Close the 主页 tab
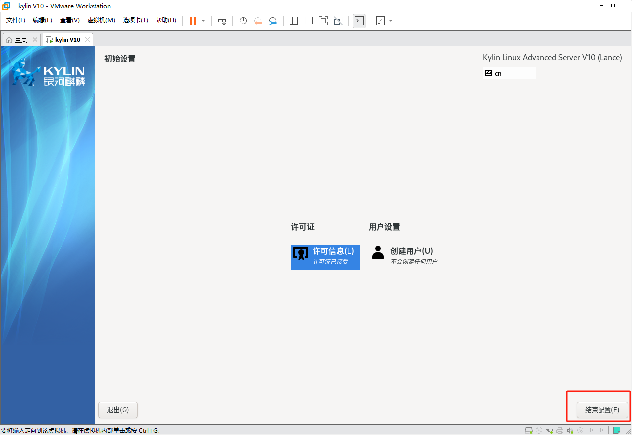The height and width of the screenshot is (435, 632). [35, 40]
